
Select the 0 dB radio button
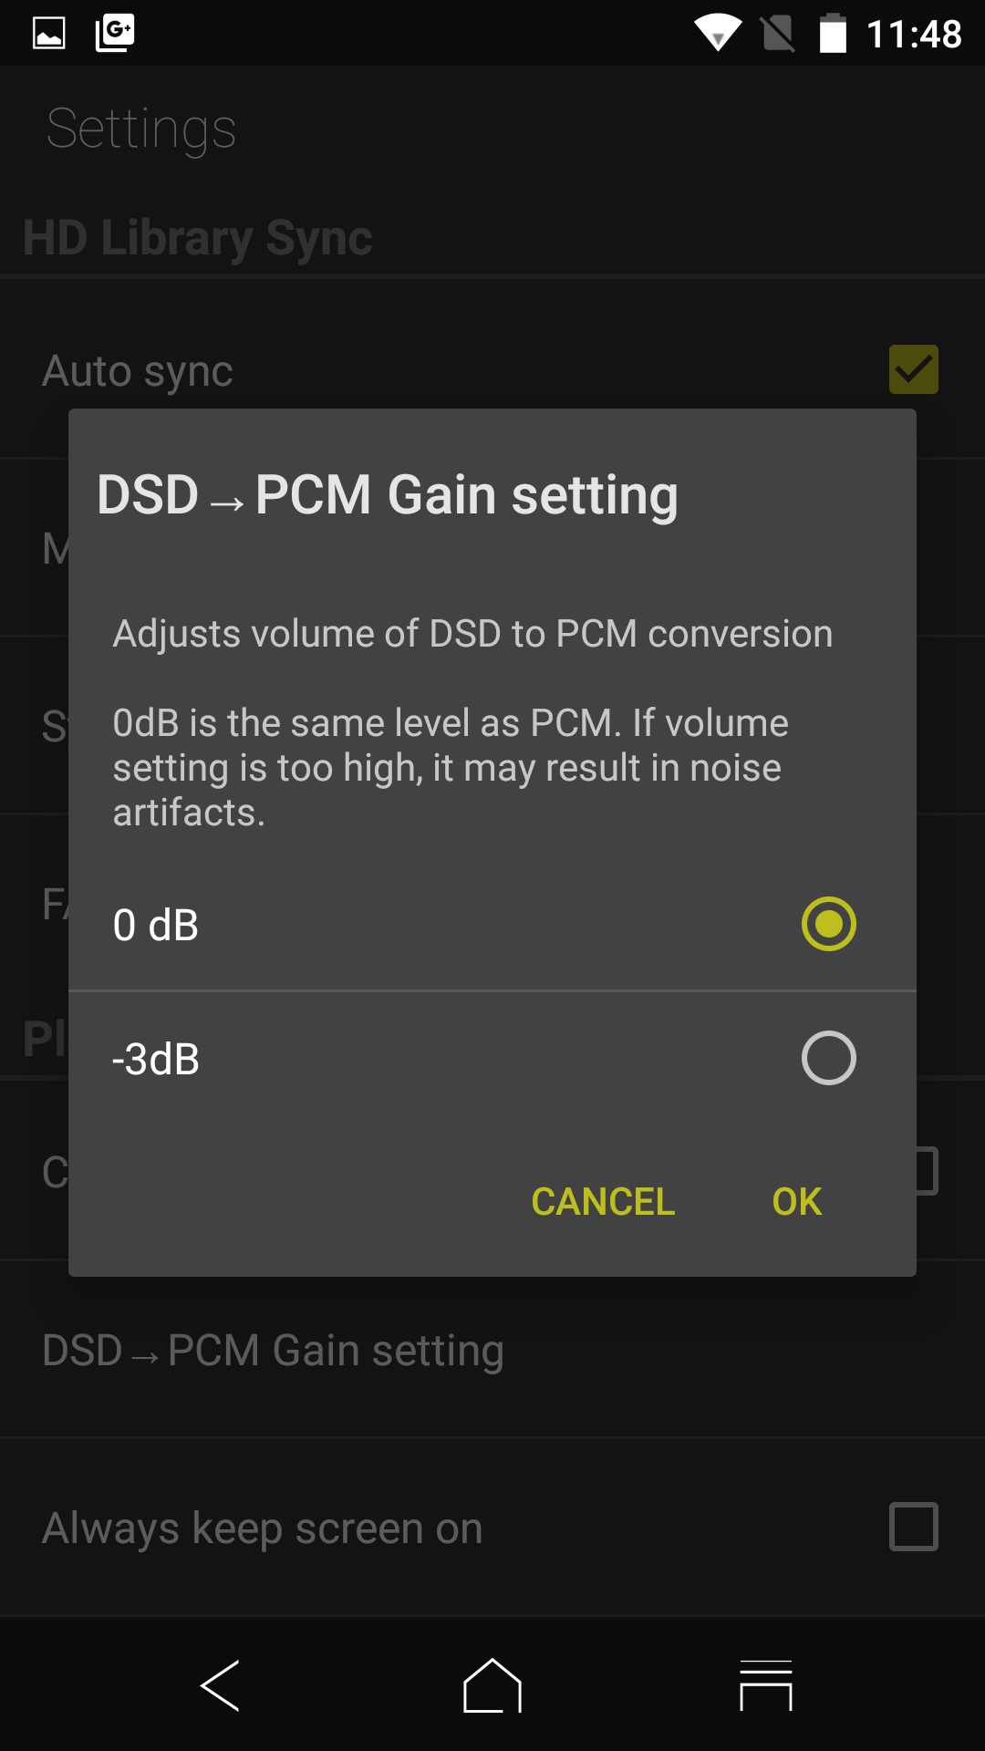click(828, 924)
